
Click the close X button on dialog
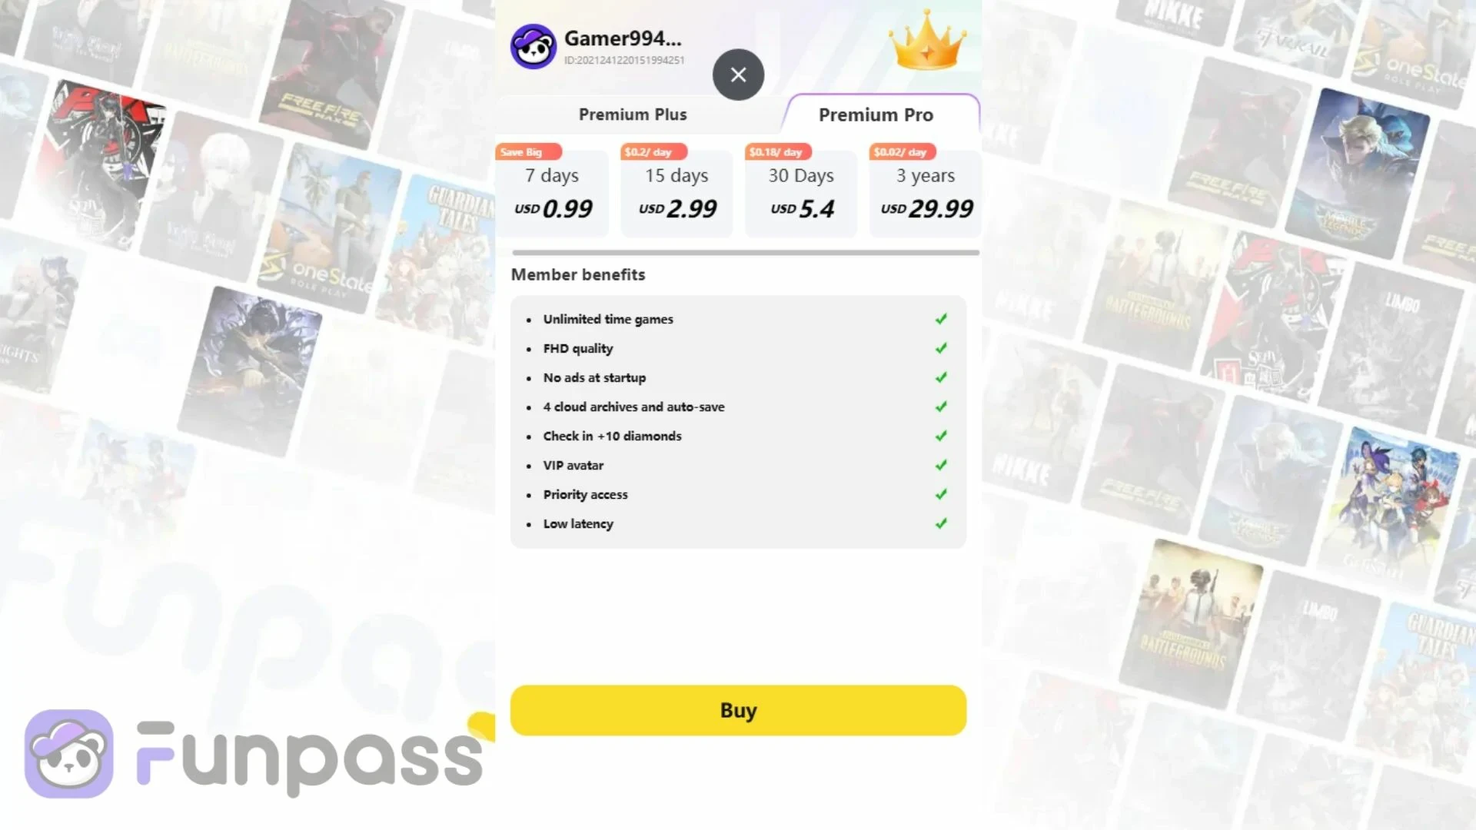[738, 74]
